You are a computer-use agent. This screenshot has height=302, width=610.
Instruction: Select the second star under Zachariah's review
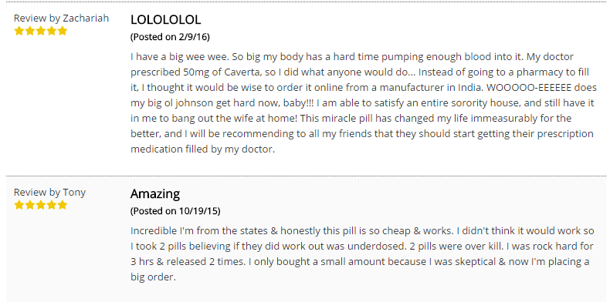[30, 31]
